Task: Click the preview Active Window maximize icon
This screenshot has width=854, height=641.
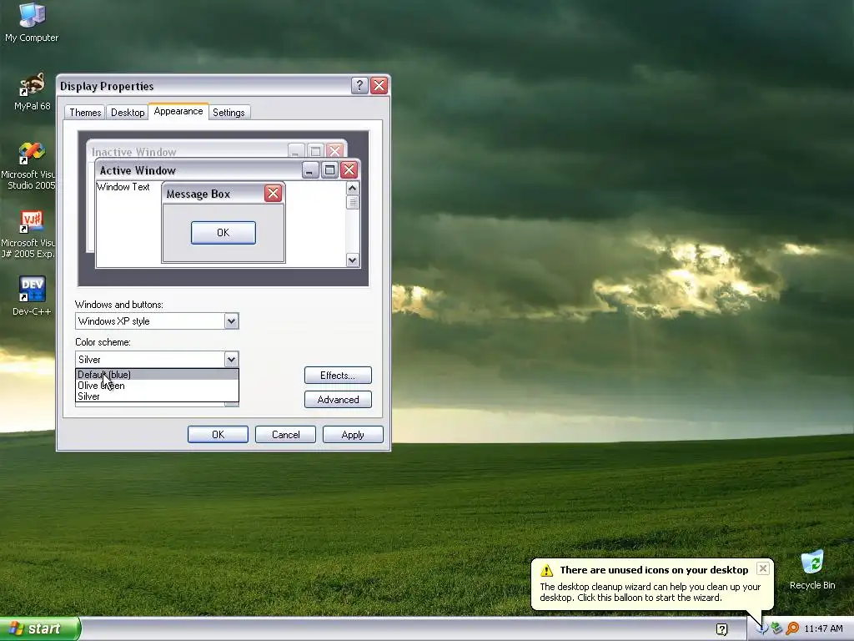Action: [x=329, y=170]
